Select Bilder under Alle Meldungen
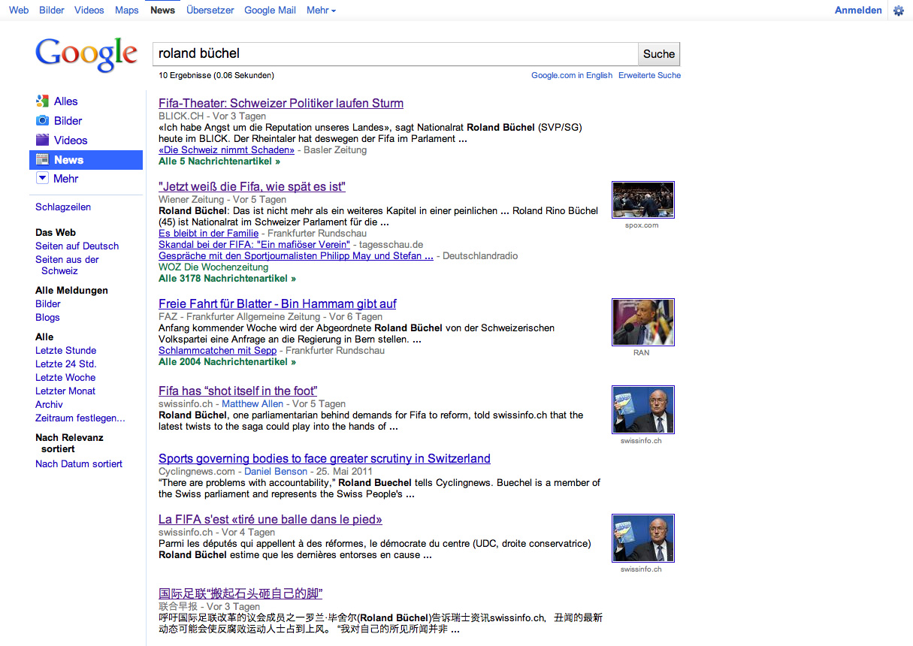The height and width of the screenshot is (646, 913). tap(48, 304)
